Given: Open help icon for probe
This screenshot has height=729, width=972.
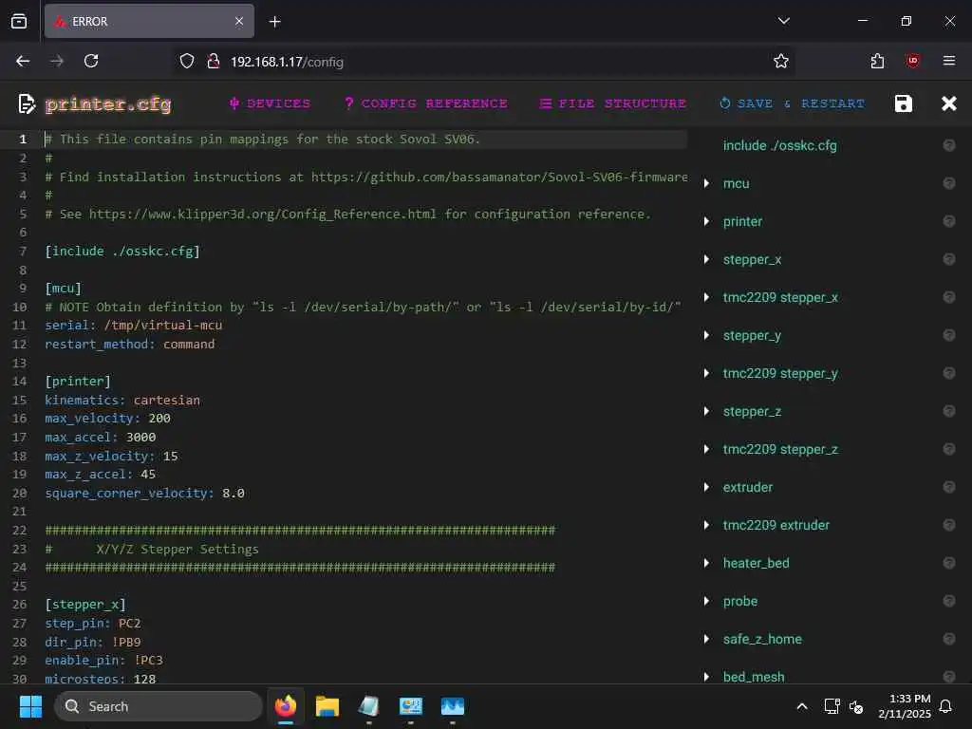Looking at the screenshot, I should [948, 601].
